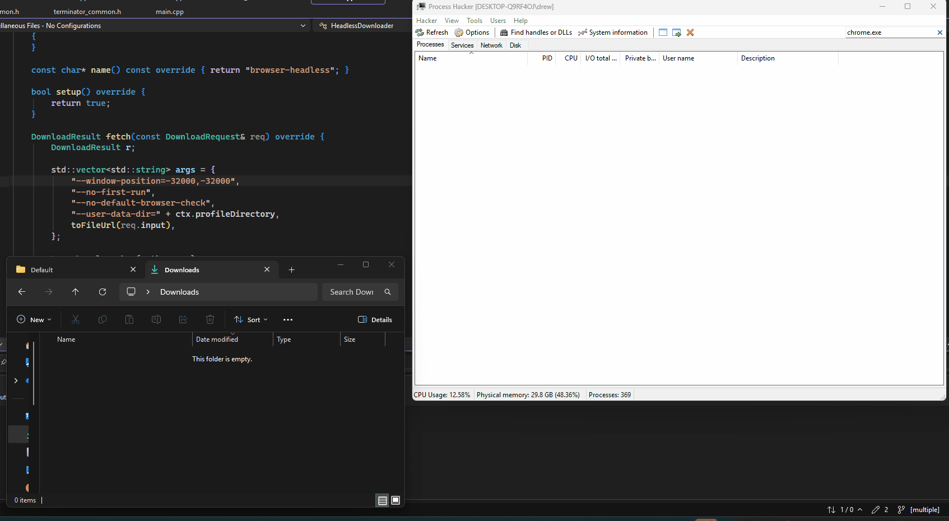
Task: Click the red X terminate icon
Action: point(690,32)
